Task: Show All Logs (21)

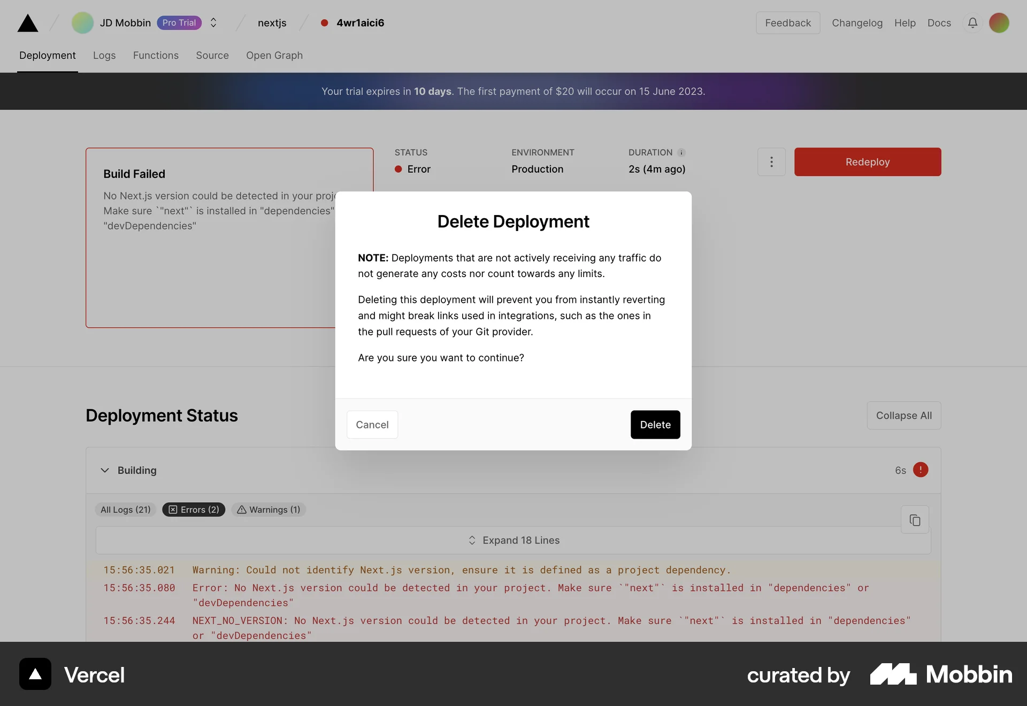Action: (x=125, y=510)
